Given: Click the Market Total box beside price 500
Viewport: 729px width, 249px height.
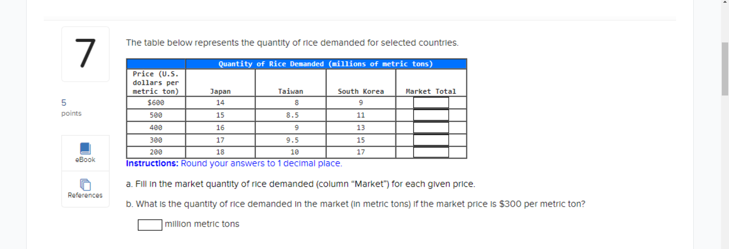Looking at the screenshot, I should [x=430, y=114].
